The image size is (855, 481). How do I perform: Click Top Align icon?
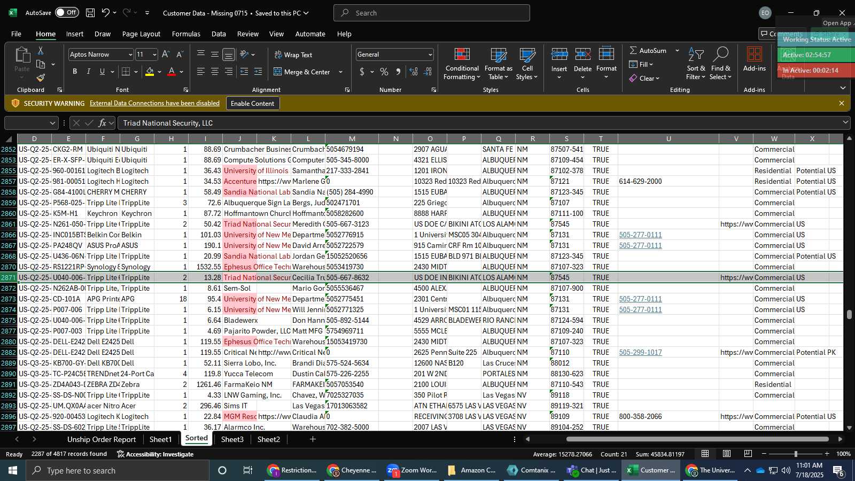tap(201, 55)
